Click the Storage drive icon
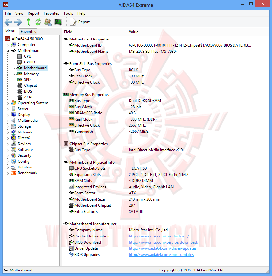Screen dimensions: 272x276 (x=14, y=126)
